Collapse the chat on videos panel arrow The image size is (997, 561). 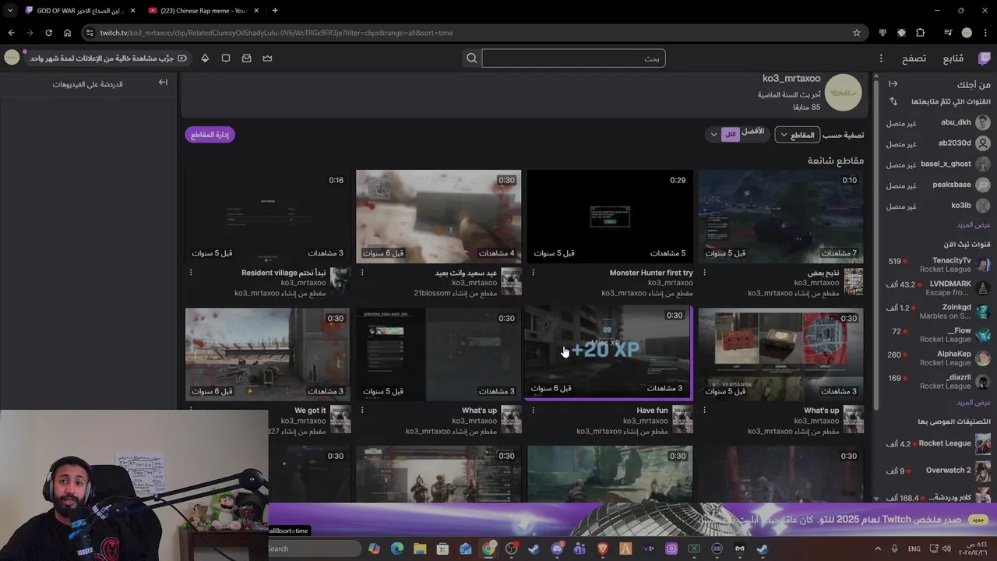163,82
